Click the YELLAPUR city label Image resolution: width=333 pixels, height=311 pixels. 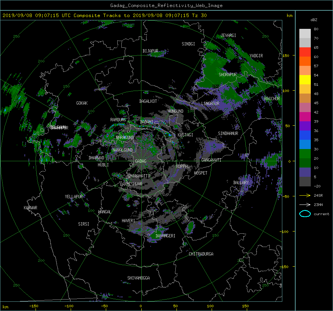[x=74, y=197]
